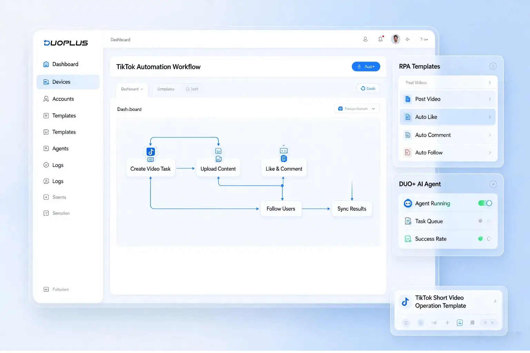The width and height of the screenshot is (530, 353).
Task: Open the user profile photo avatar
Action: (395, 39)
